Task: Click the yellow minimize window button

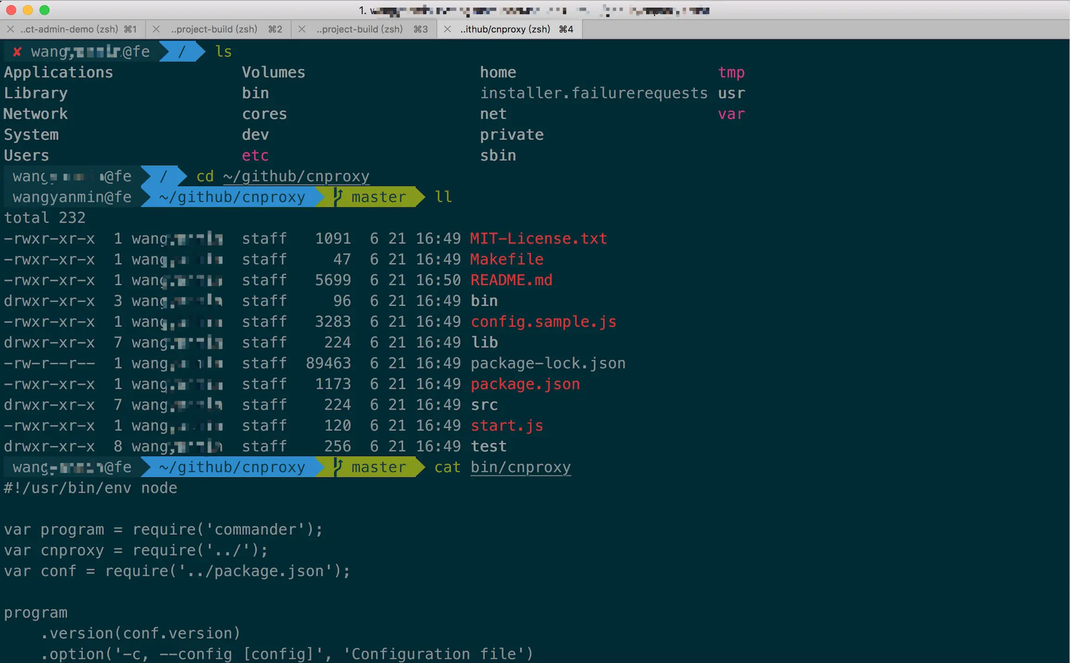Action: (28, 10)
